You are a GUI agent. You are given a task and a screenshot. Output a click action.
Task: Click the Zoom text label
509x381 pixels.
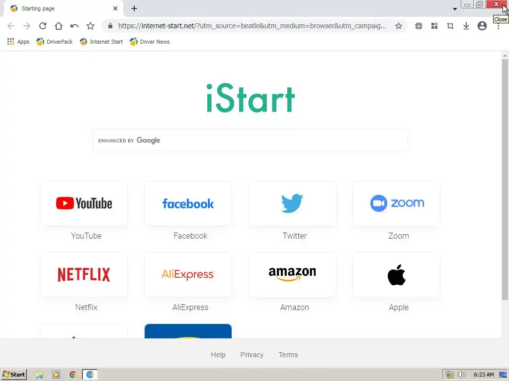[x=399, y=236]
